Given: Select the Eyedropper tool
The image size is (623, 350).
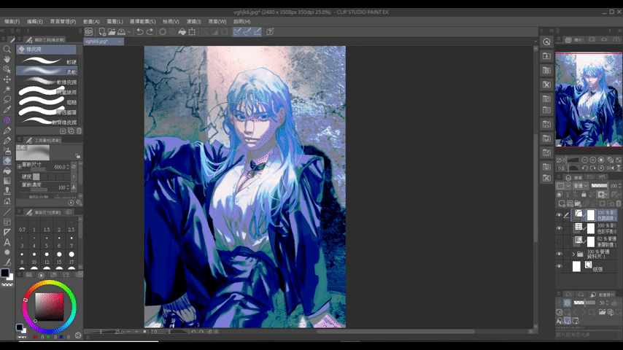Looking at the screenshot, I should (7, 109).
